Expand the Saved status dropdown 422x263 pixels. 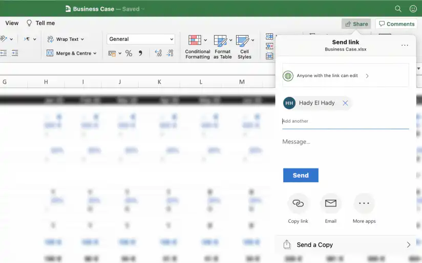(143, 9)
